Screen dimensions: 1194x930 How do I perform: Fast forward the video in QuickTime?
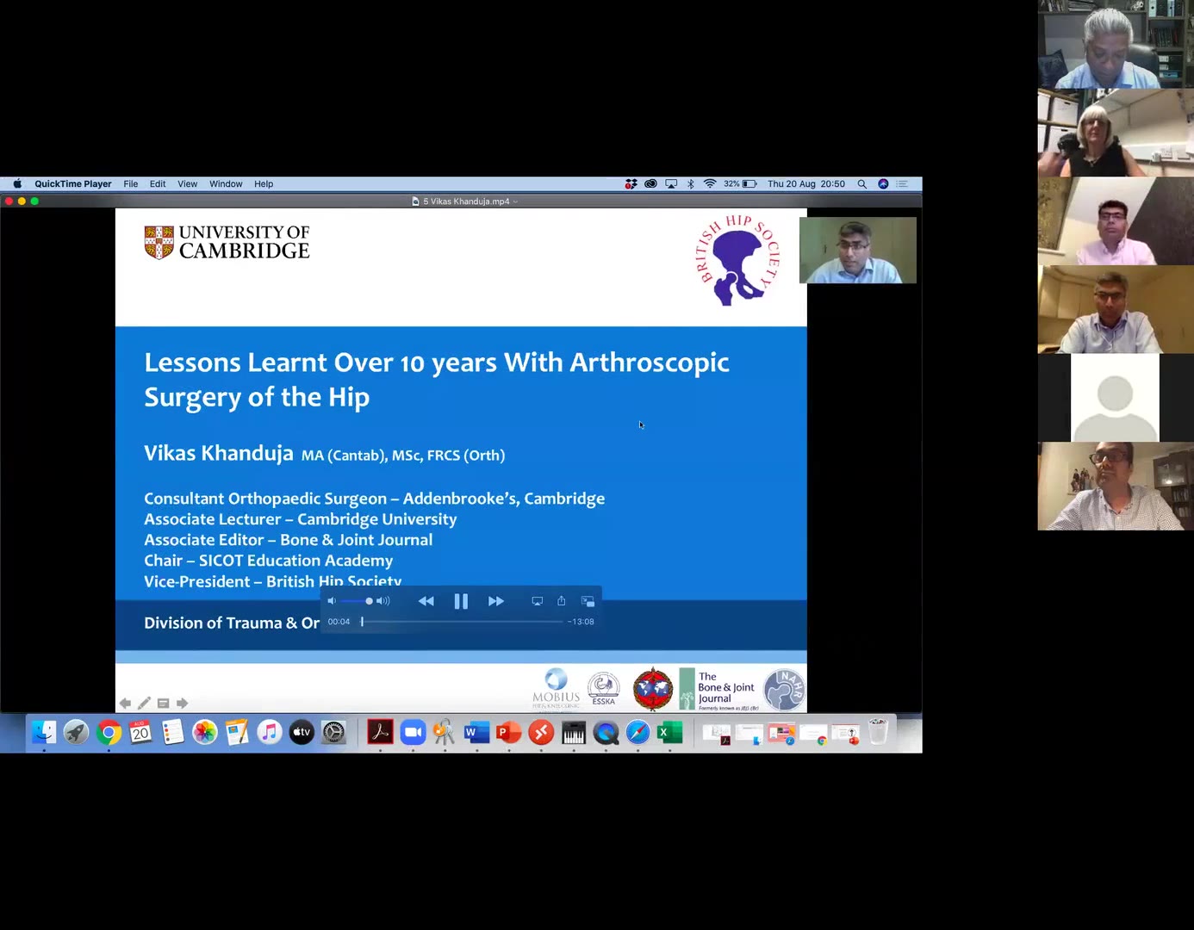(x=496, y=601)
